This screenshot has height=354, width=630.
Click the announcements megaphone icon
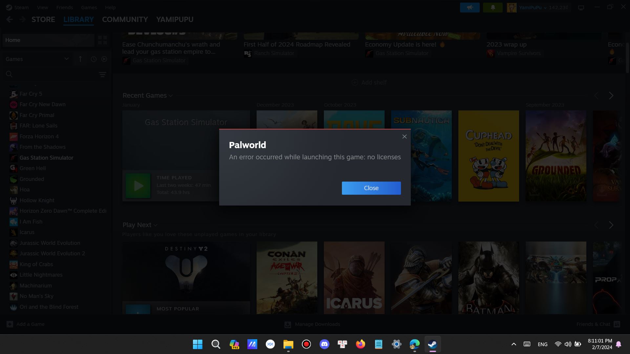click(x=470, y=8)
